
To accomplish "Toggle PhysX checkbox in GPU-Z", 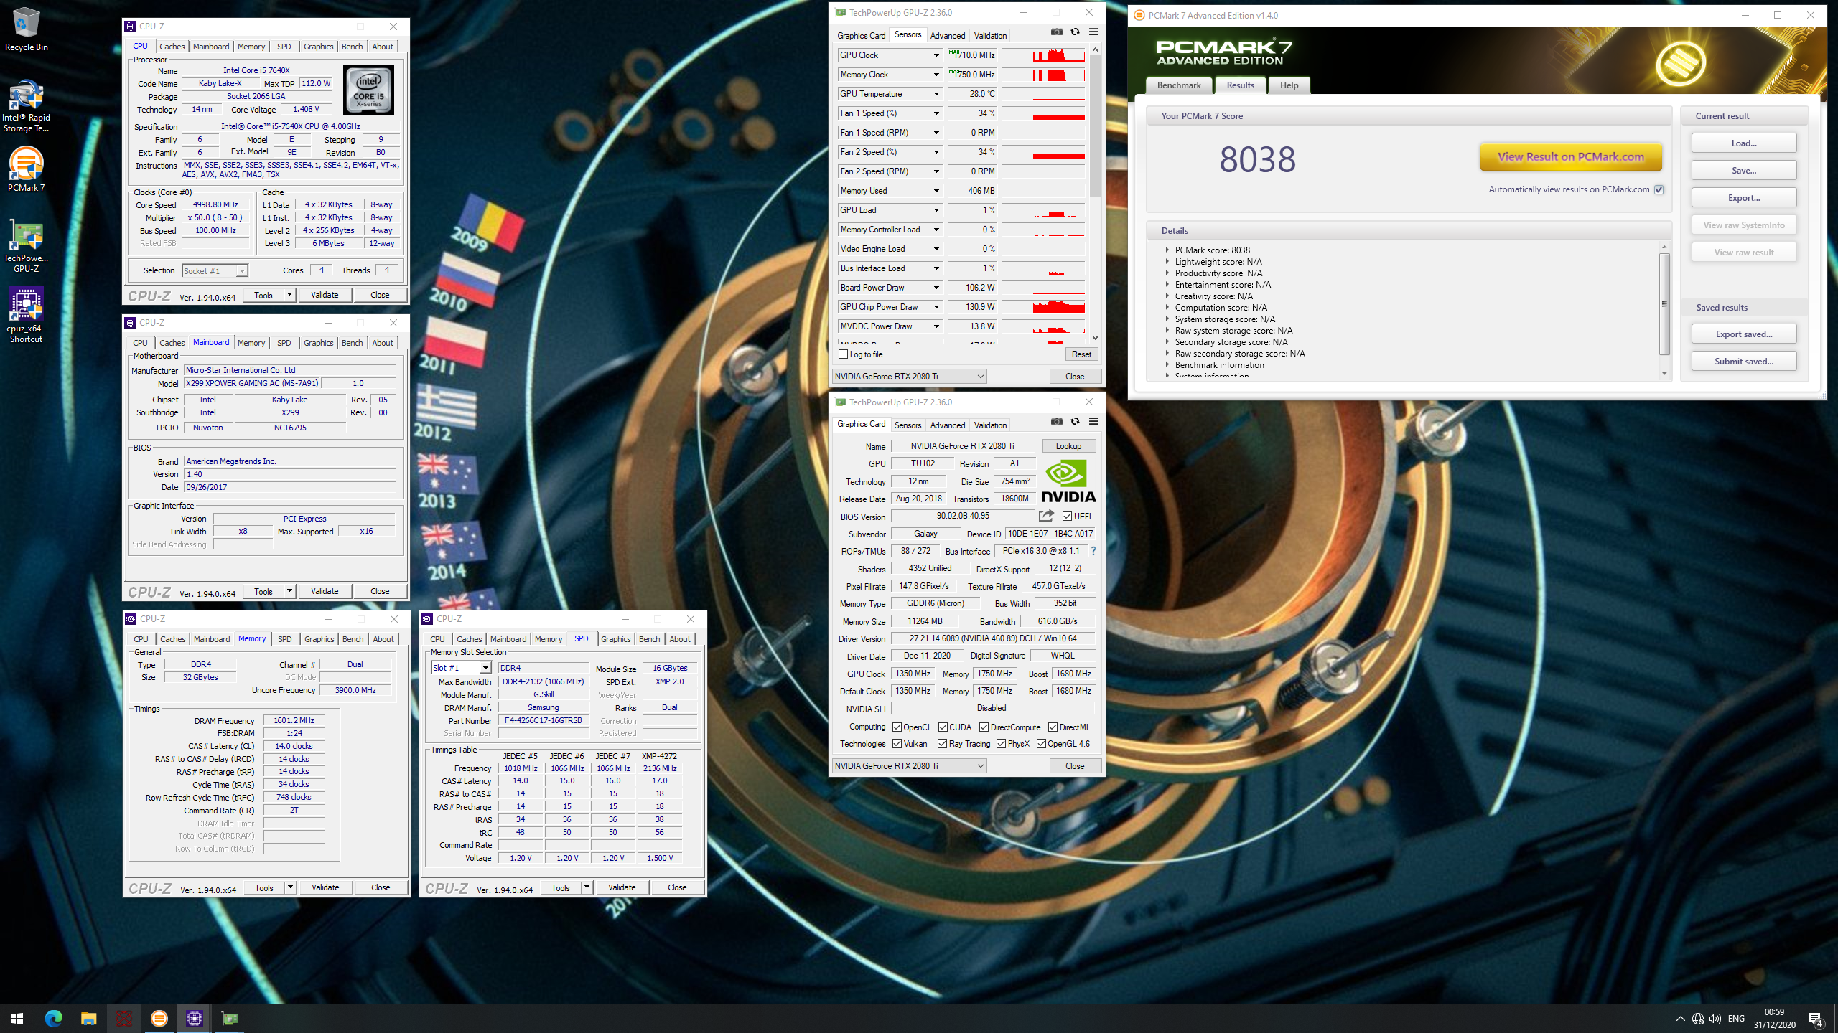I will [1001, 744].
